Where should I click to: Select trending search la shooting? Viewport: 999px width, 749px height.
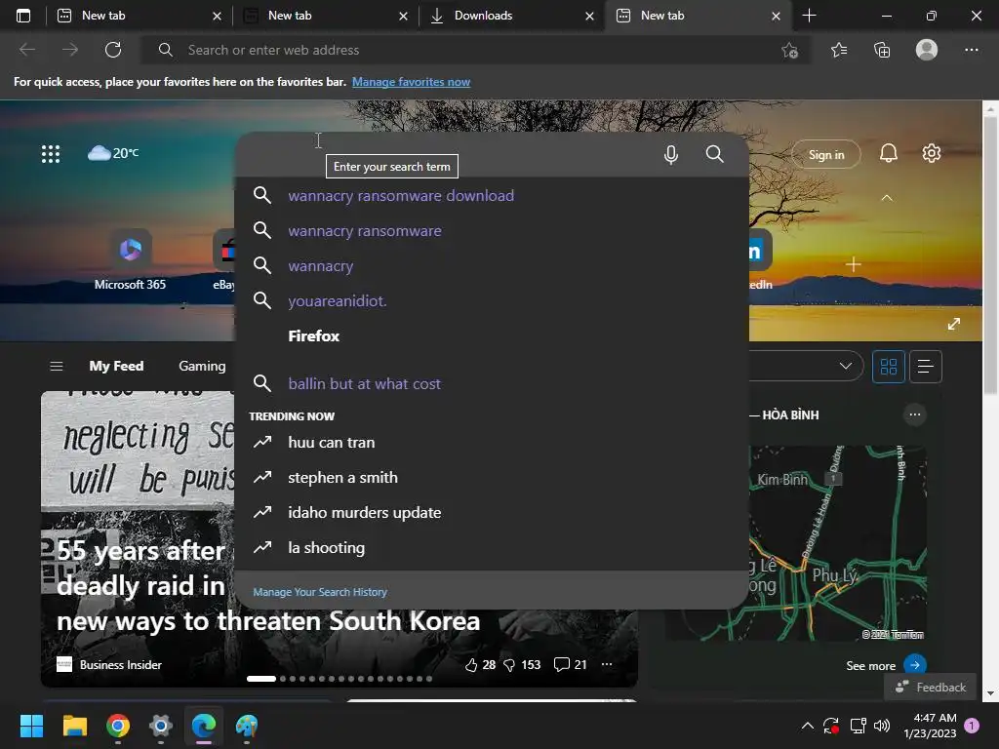[492, 547]
